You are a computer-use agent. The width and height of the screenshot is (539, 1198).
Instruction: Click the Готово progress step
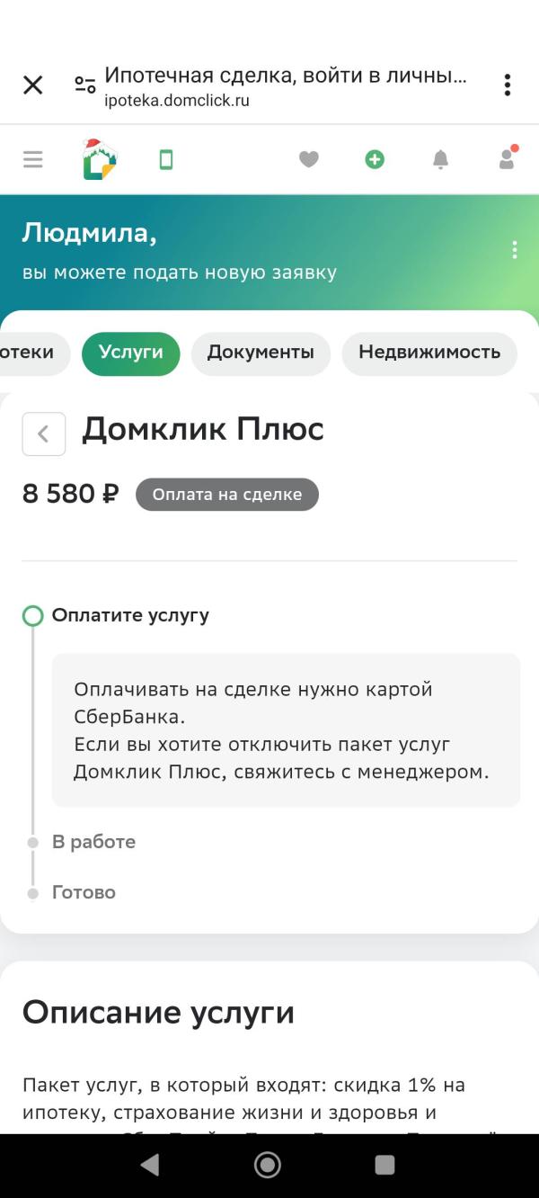coord(82,892)
